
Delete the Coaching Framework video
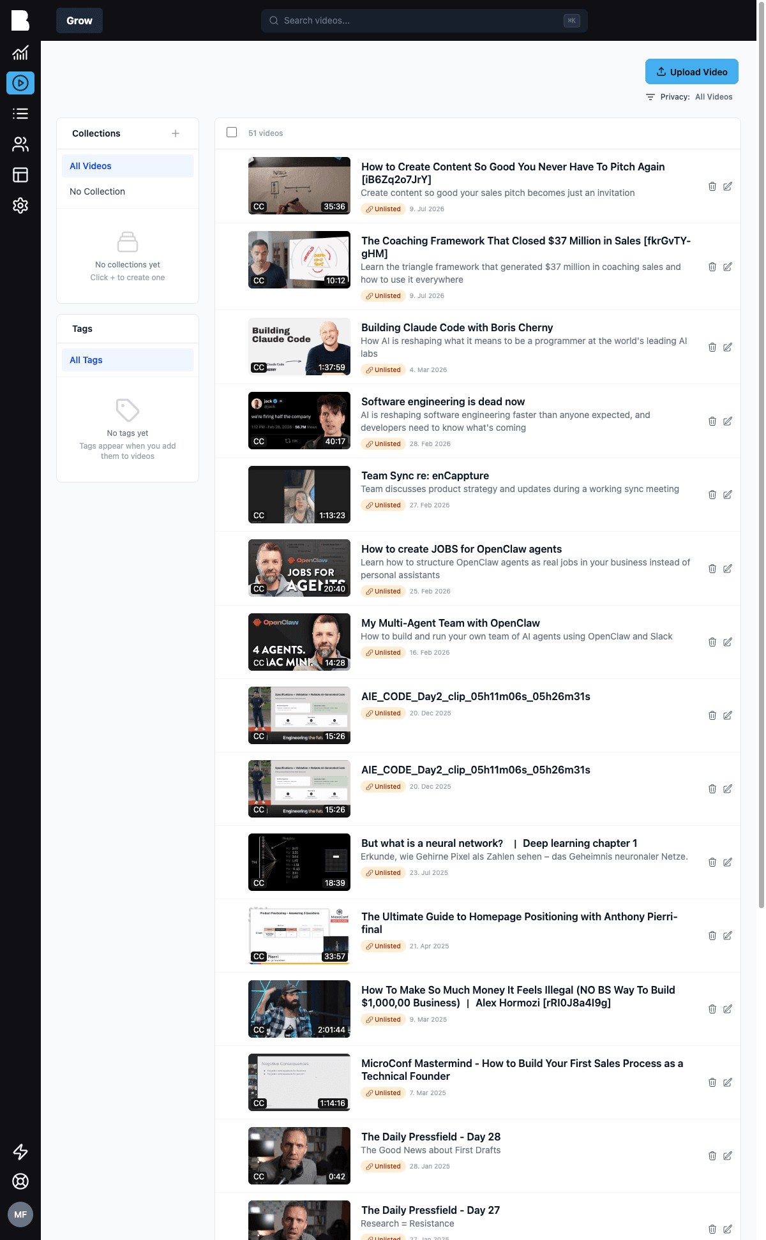coord(712,267)
